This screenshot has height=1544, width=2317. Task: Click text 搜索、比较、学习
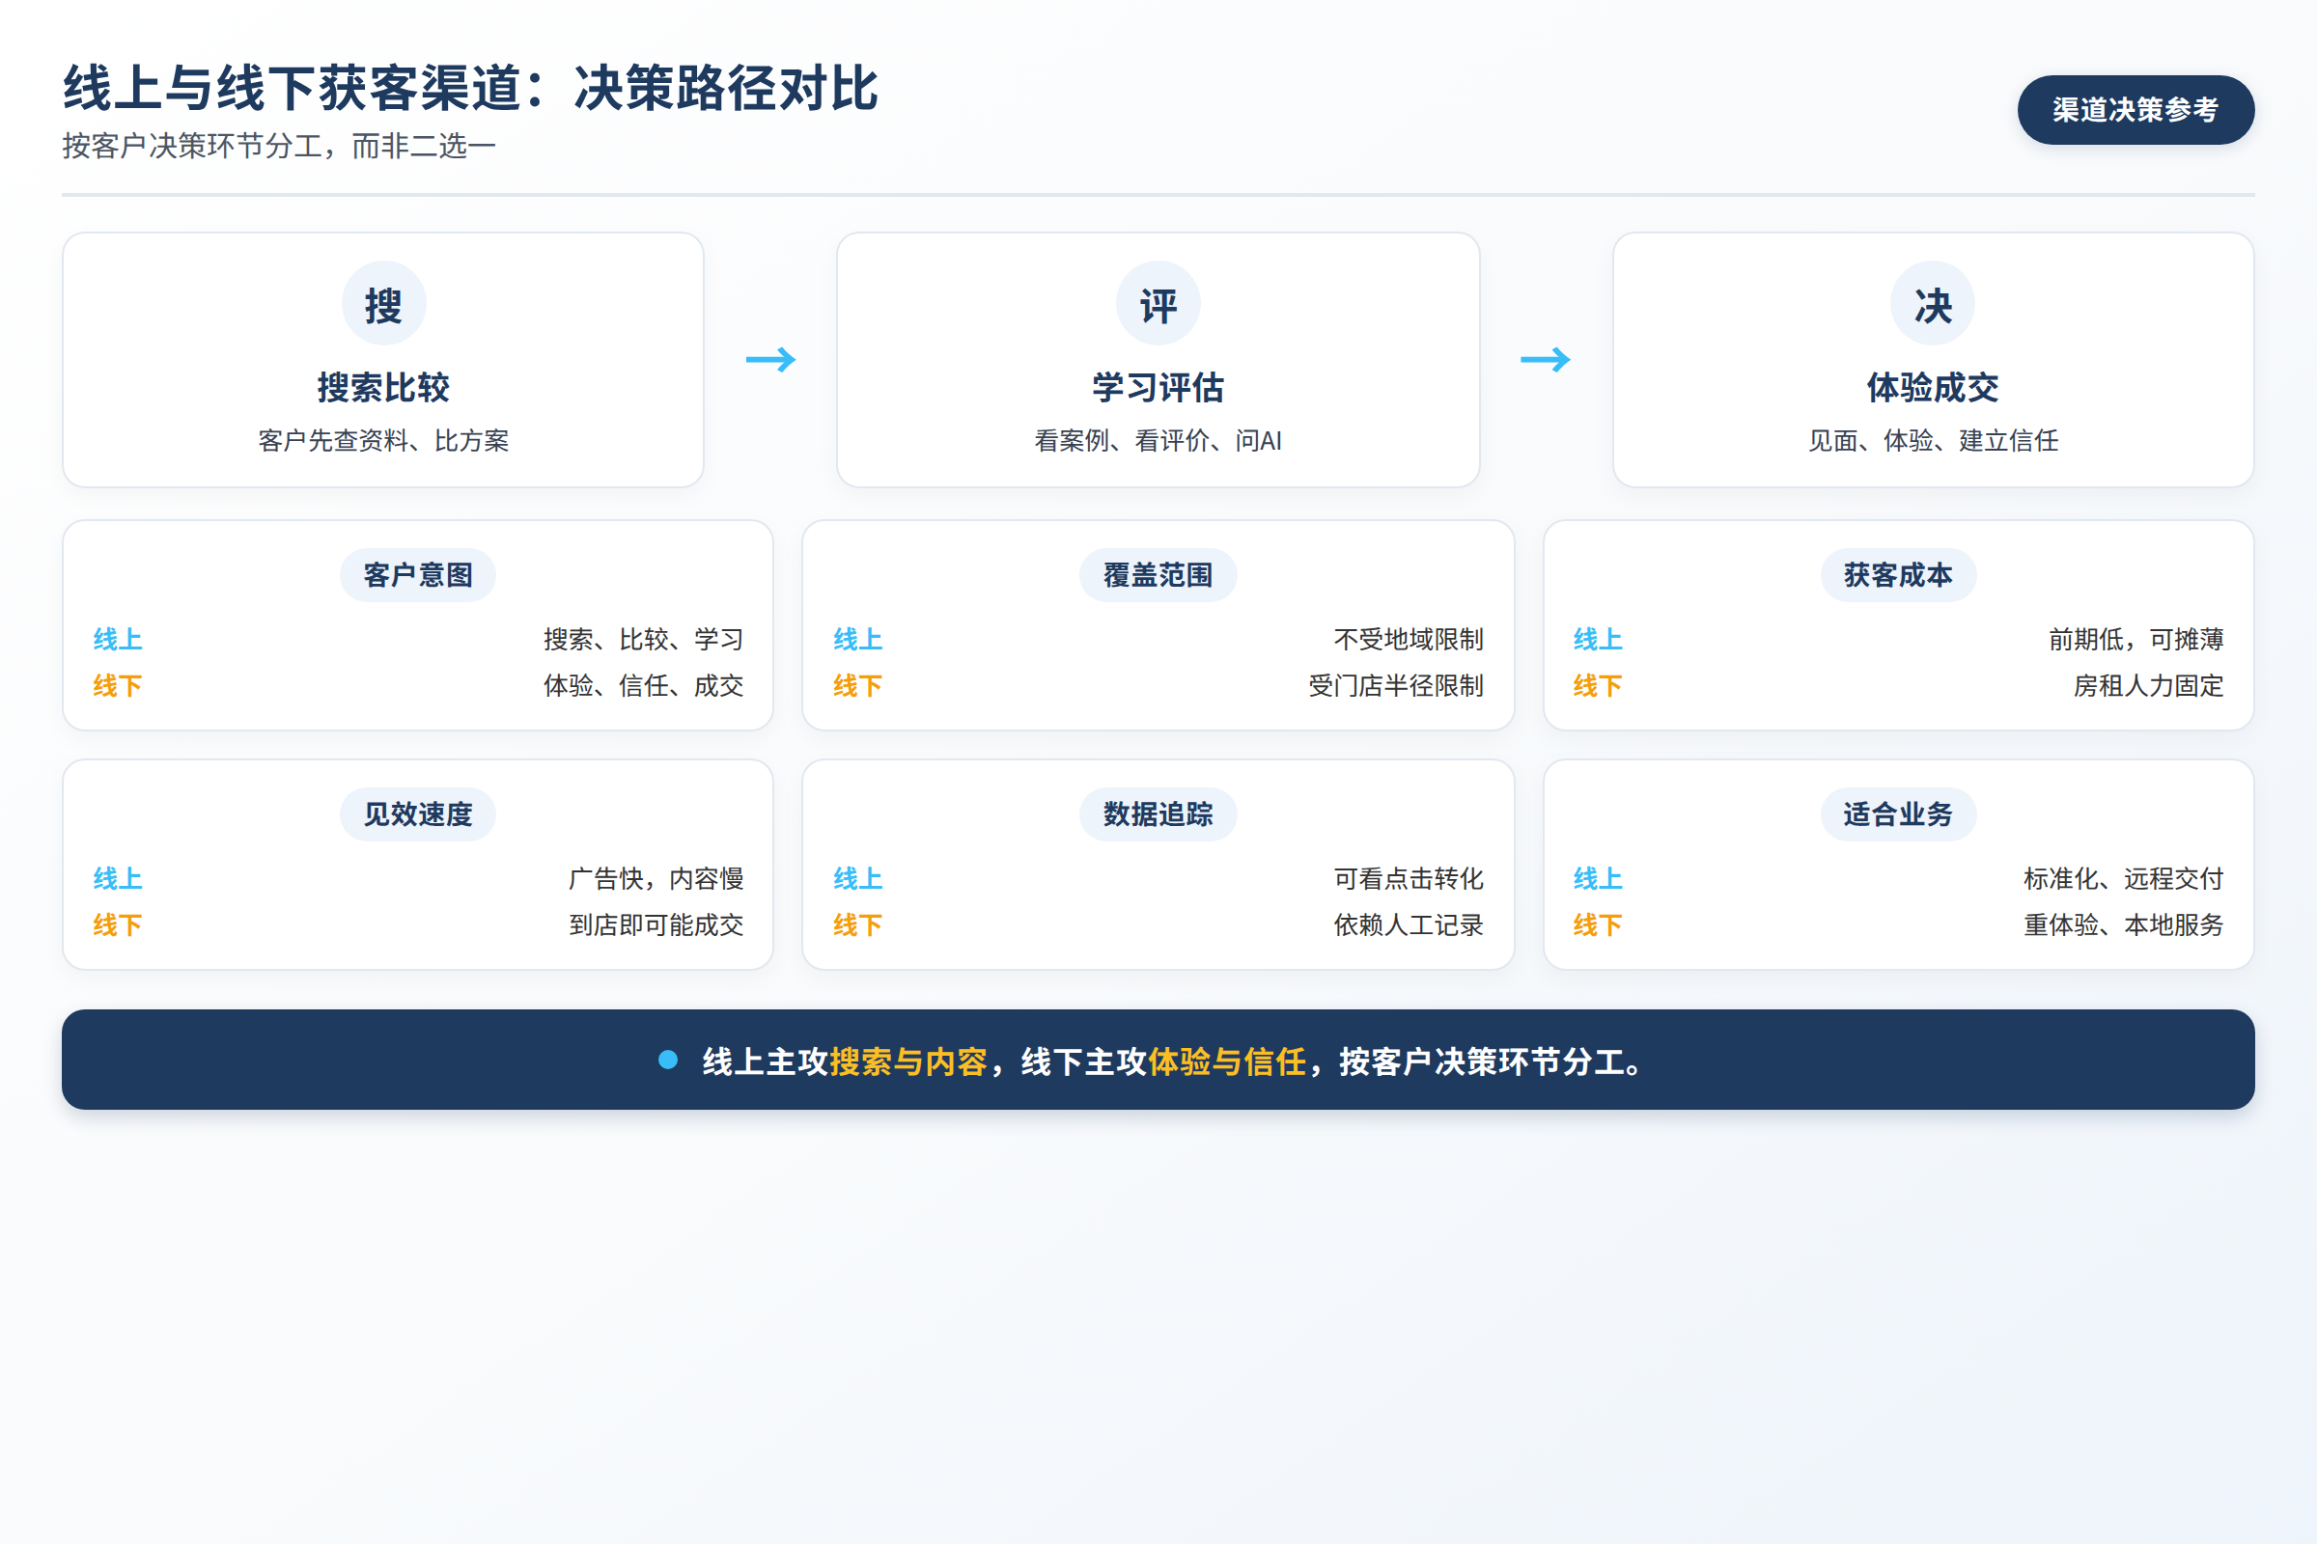(x=643, y=639)
